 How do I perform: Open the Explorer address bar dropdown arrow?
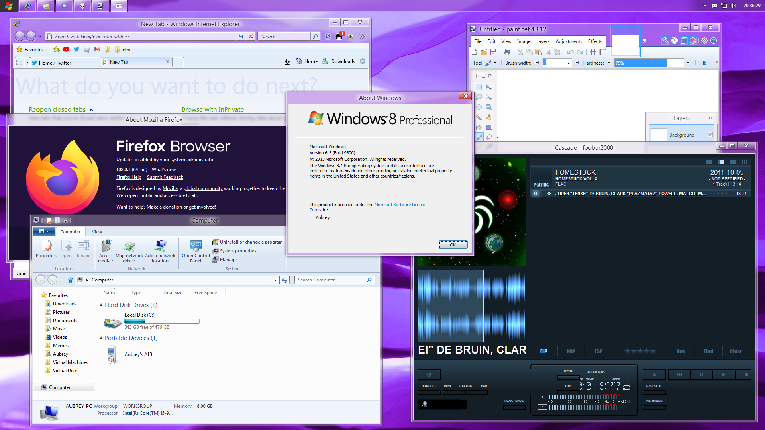click(275, 280)
